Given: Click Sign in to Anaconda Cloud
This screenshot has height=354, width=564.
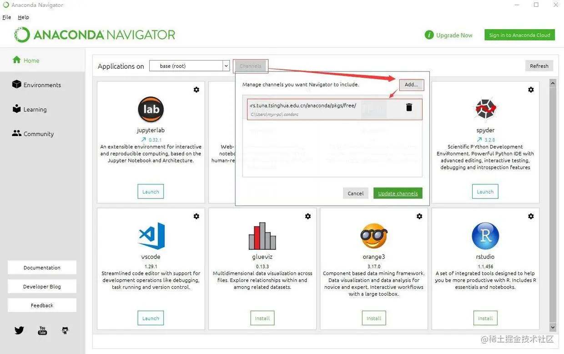Looking at the screenshot, I should click(x=520, y=35).
